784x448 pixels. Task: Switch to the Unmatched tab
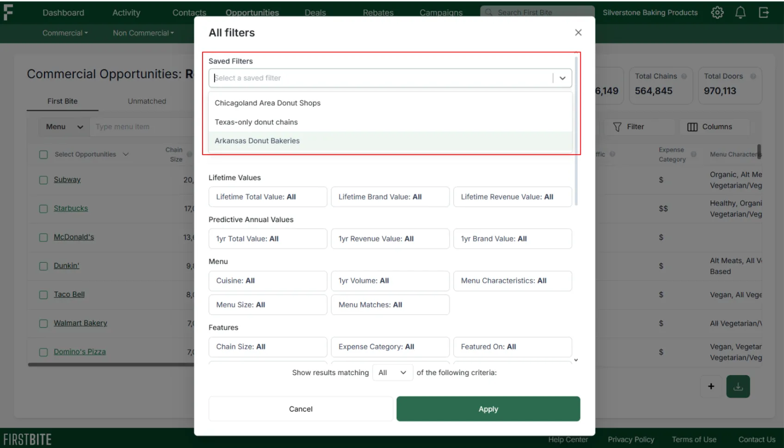point(147,101)
